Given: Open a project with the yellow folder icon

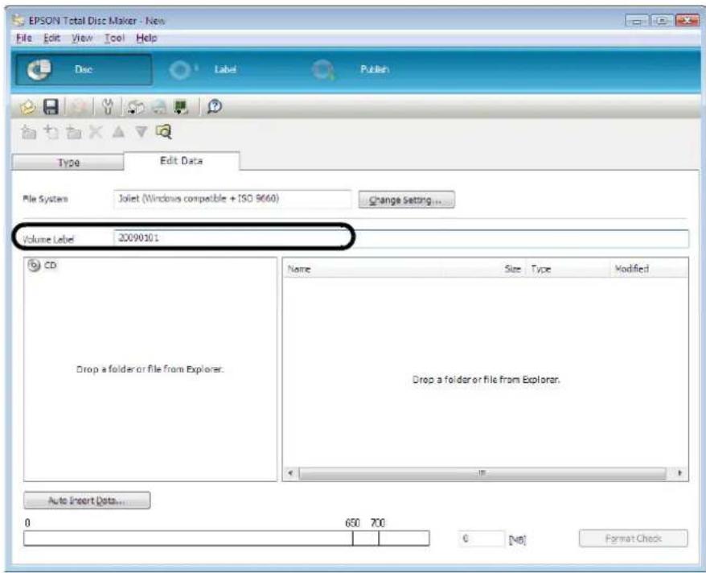Looking at the screenshot, I should 28,107.
